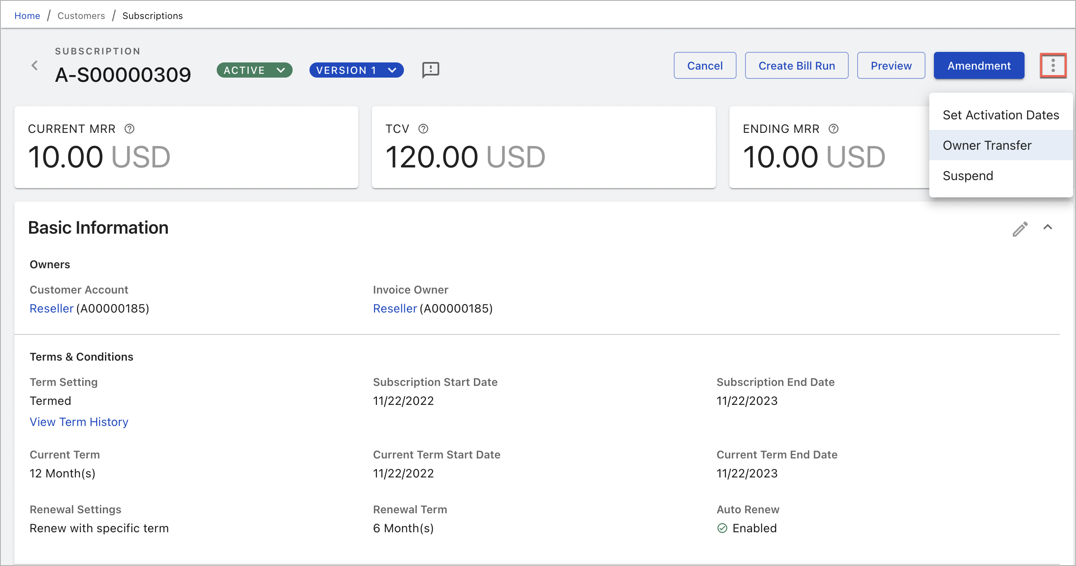1076x566 pixels.
Task: Edit Basic Information with pencil icon
Action: [1020, 229]
